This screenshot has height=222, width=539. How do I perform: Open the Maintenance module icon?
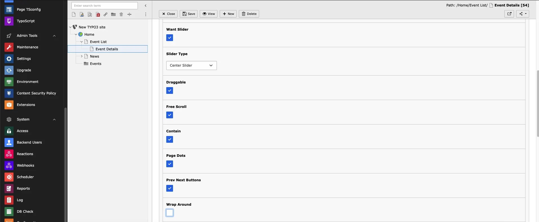(x=9, y=47)
